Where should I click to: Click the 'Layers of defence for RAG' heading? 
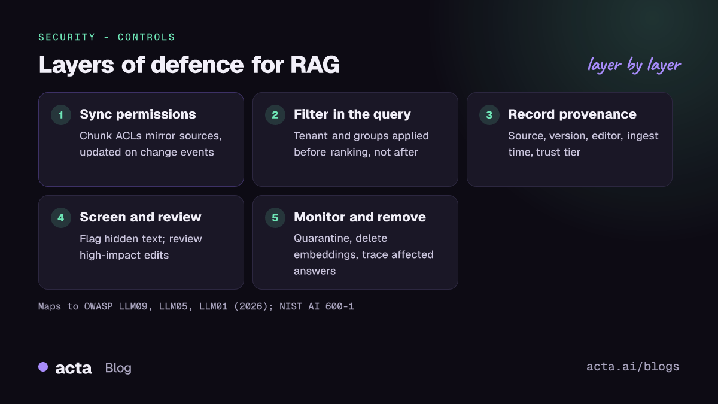point(189,65)
